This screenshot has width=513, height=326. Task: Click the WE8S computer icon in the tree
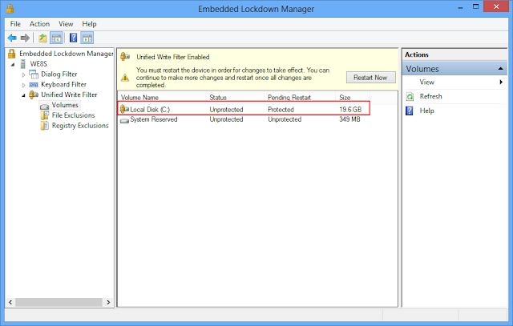(x=23, y=64)
